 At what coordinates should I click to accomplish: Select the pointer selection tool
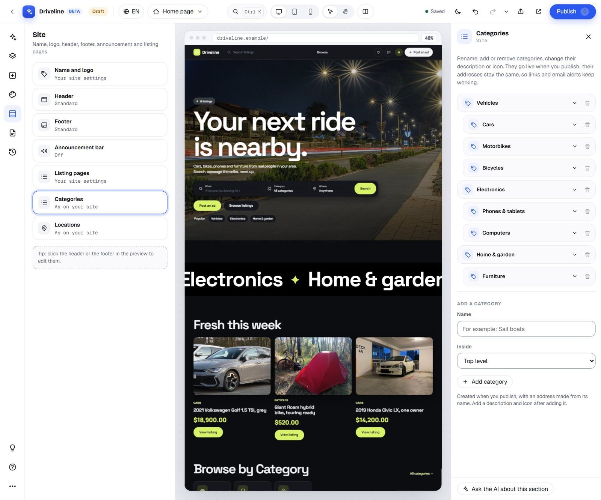(x=330, y=12)
